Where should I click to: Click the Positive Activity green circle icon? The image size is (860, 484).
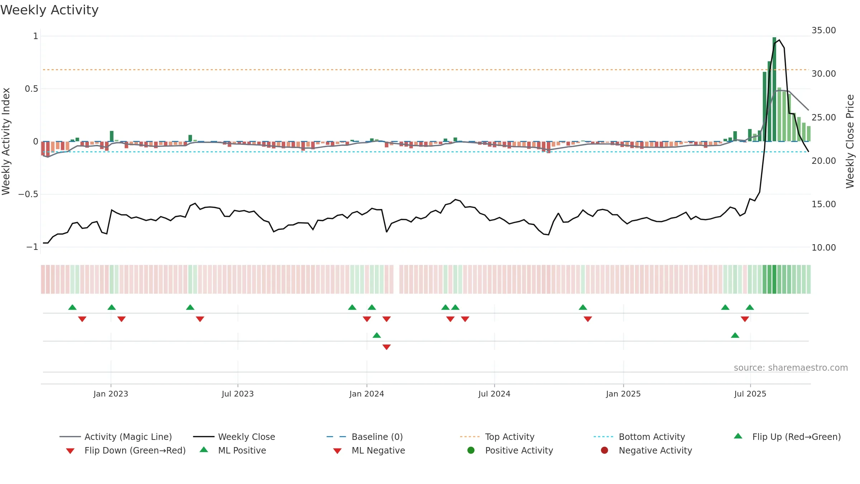[471, 450]
